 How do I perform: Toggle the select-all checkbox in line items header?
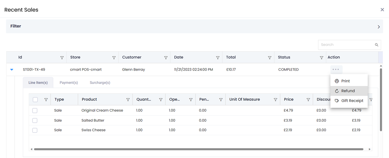(x=35, y=100)
